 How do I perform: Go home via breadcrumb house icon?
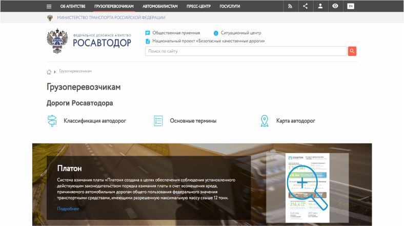[49, 72]
